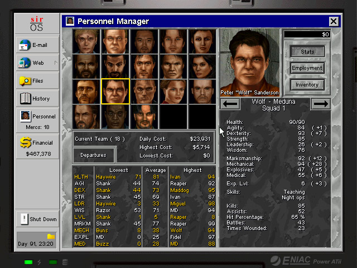This screenshot has height=268, width=357.
Task: Click the HLTH row label
Action: click(81, 177)
